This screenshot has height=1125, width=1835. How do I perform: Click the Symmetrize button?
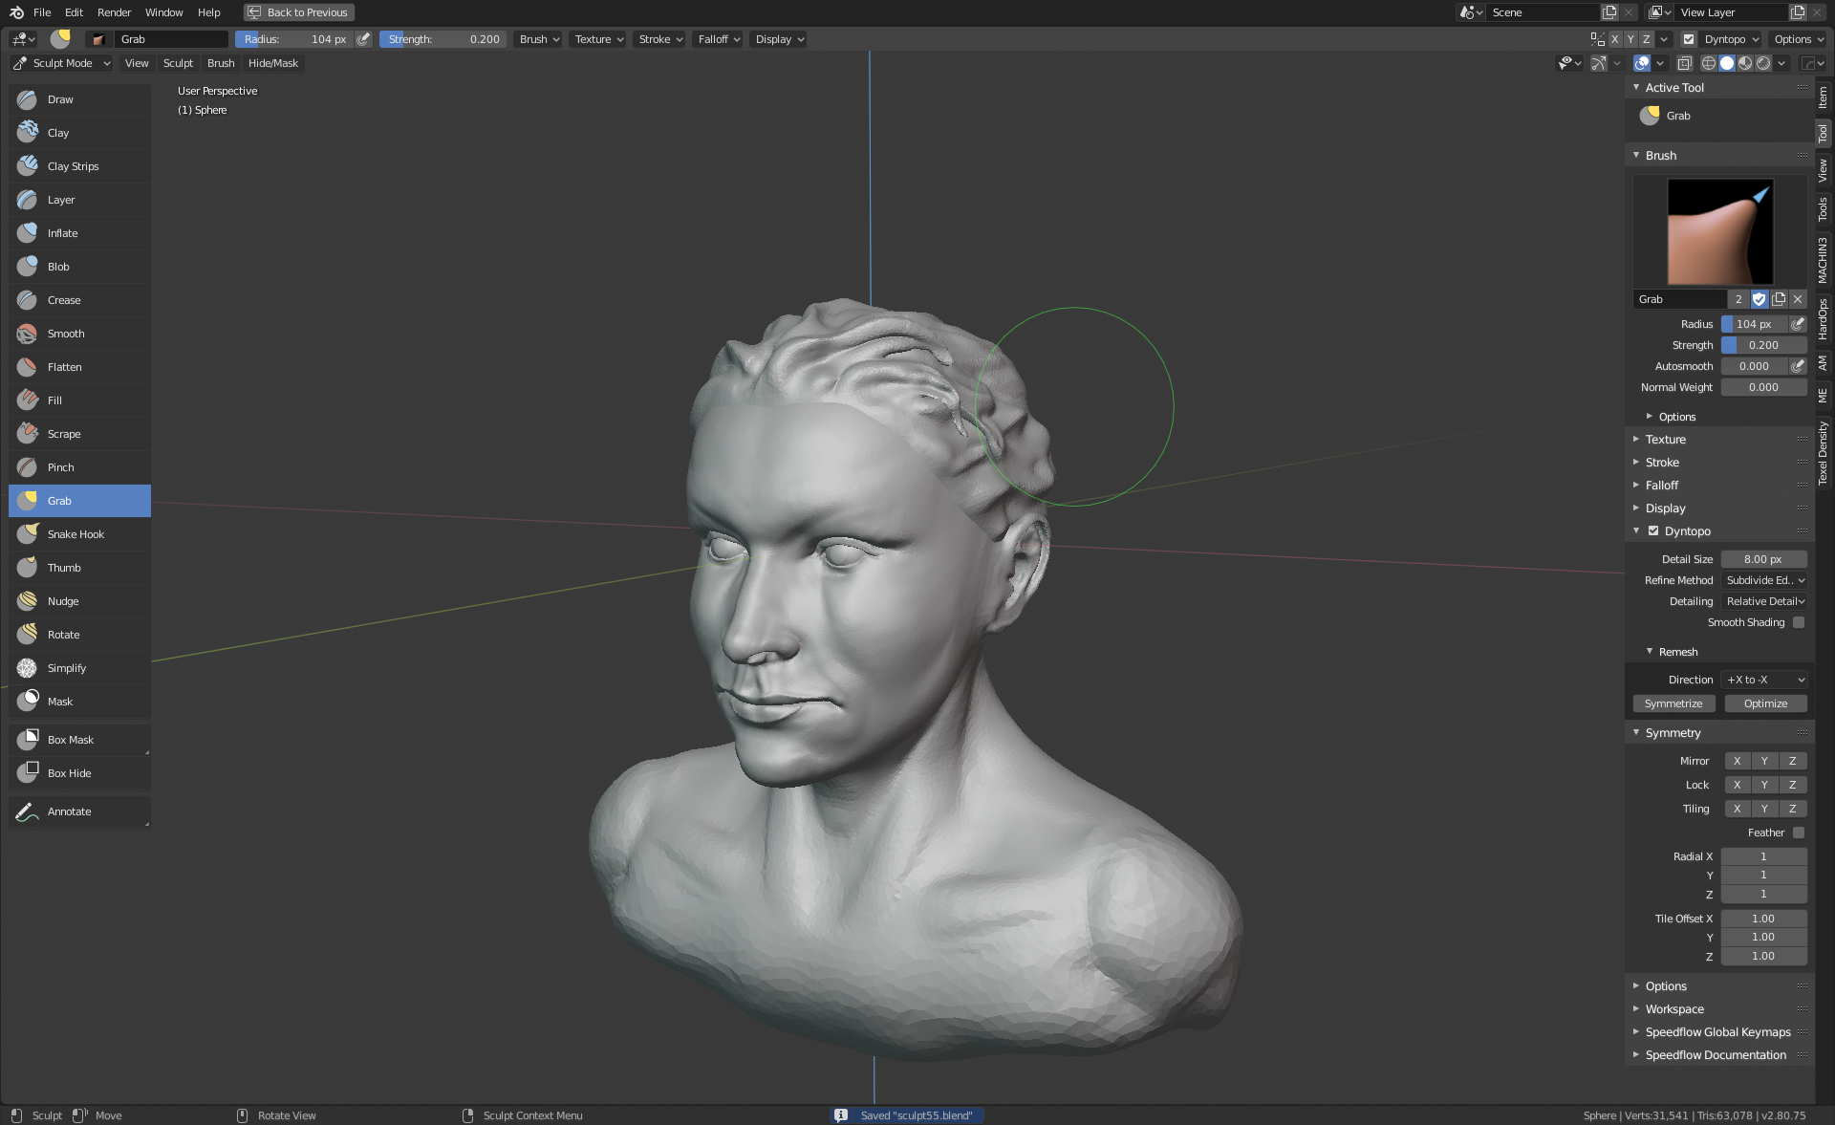(1673, 703)
